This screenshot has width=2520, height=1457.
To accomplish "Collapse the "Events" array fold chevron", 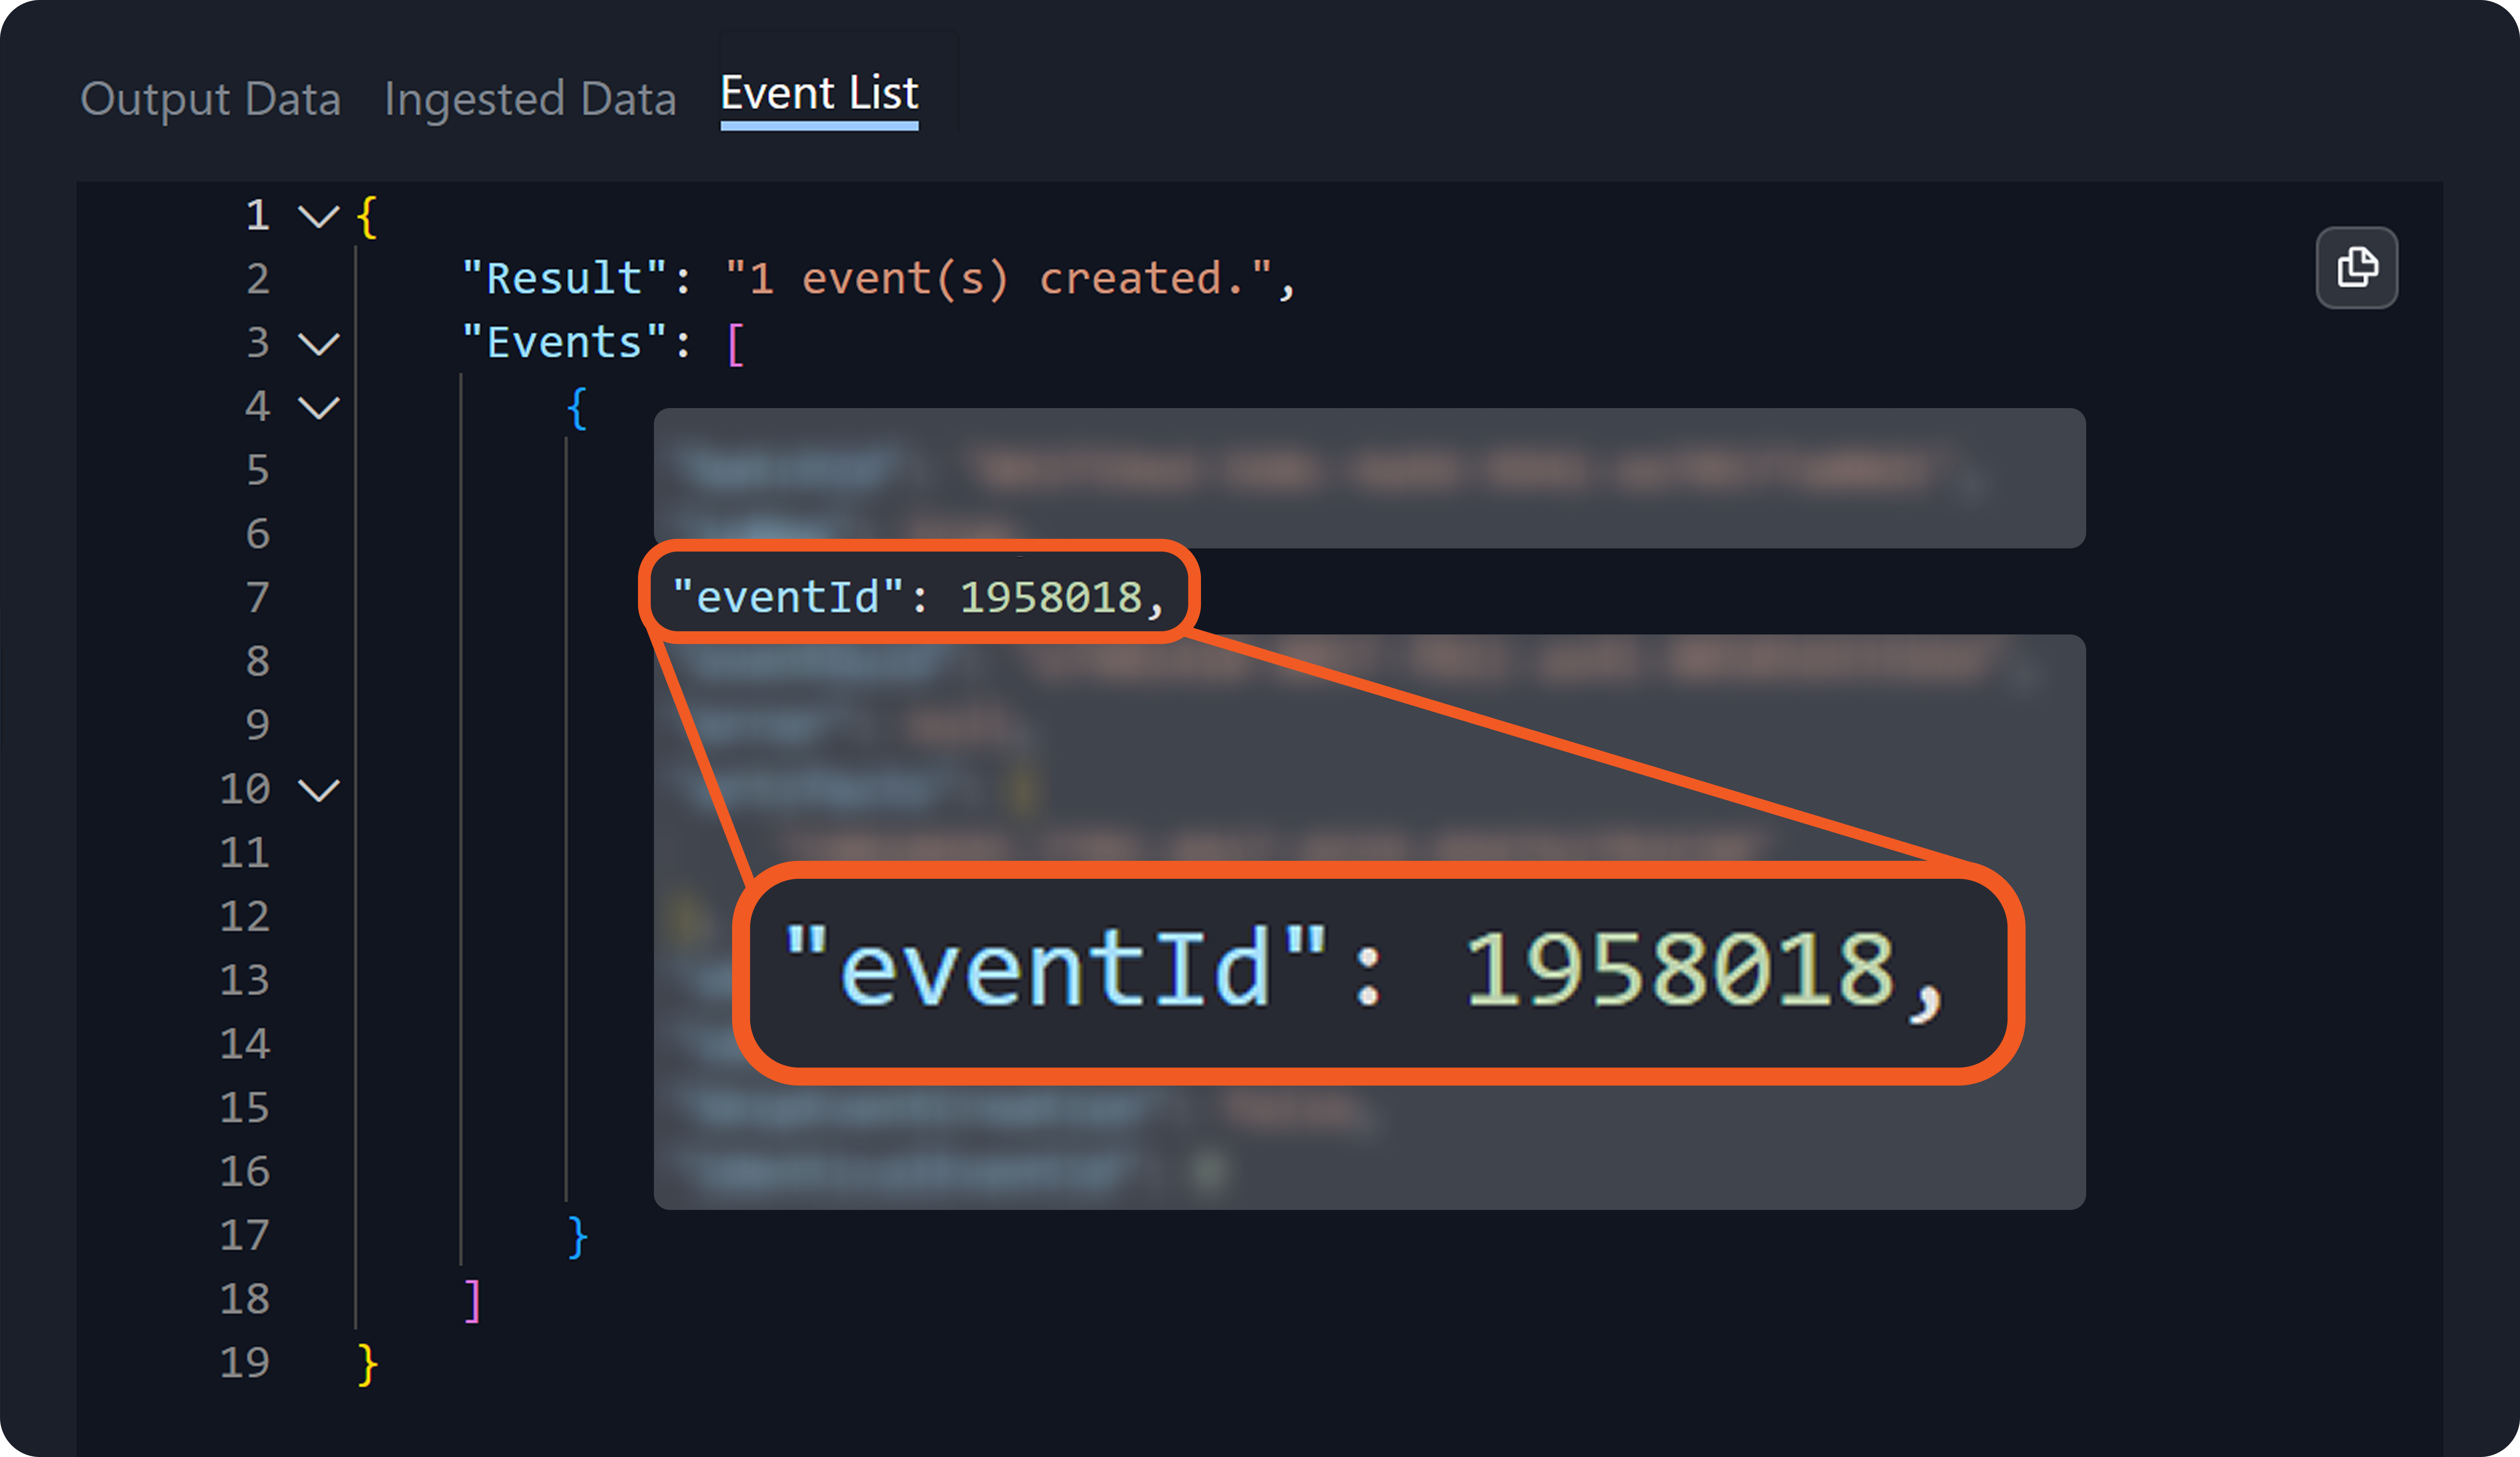I will point(319,344).
